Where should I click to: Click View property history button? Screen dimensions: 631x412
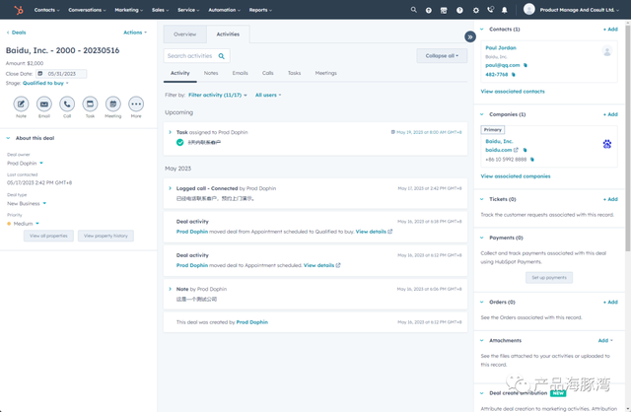point(105,236)
